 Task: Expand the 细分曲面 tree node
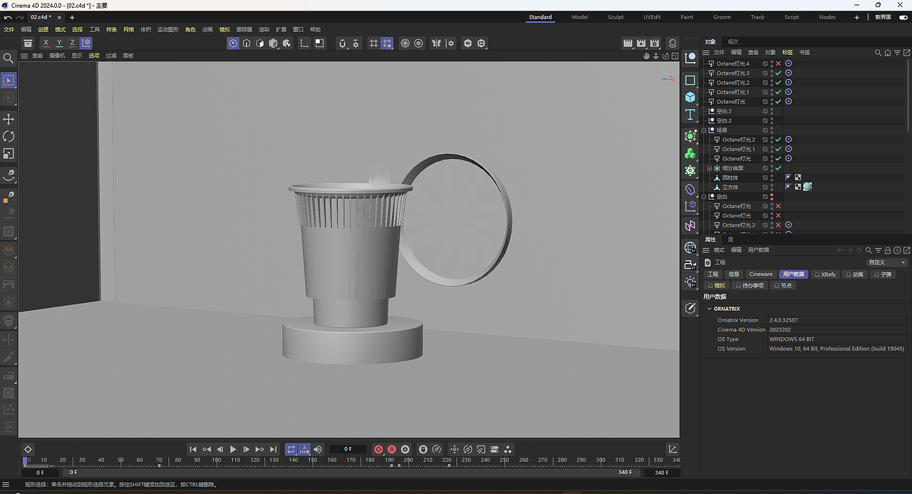tap(710, 168)
